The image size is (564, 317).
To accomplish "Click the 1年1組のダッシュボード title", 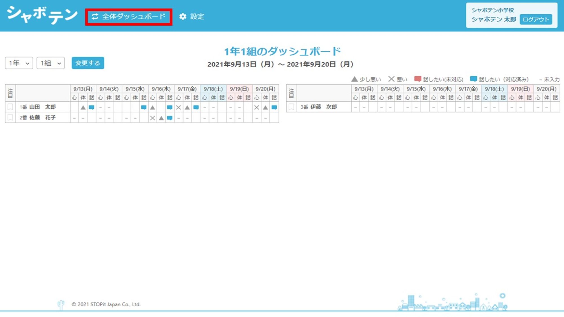I will tap(282, 51).
